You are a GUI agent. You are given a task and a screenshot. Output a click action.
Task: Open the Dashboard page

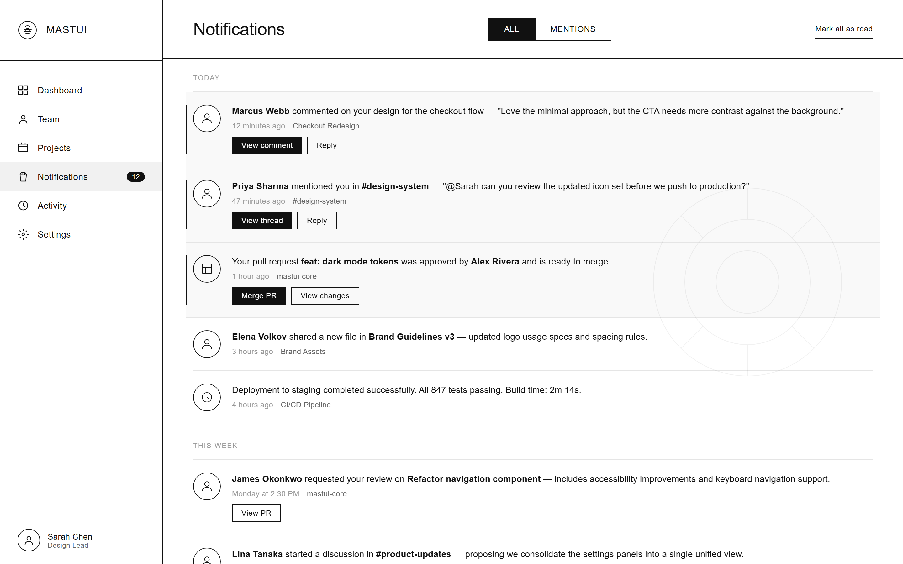point(81,90)
